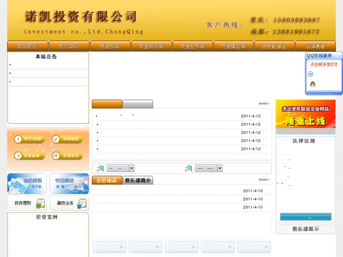The width and height of the screenshot is (343, 257).
Task: Open the 在线阅读 电子版 banner
Action: click(27, 184)
